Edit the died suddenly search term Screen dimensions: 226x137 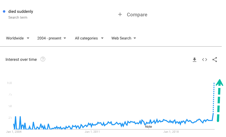tap(21, 11)
